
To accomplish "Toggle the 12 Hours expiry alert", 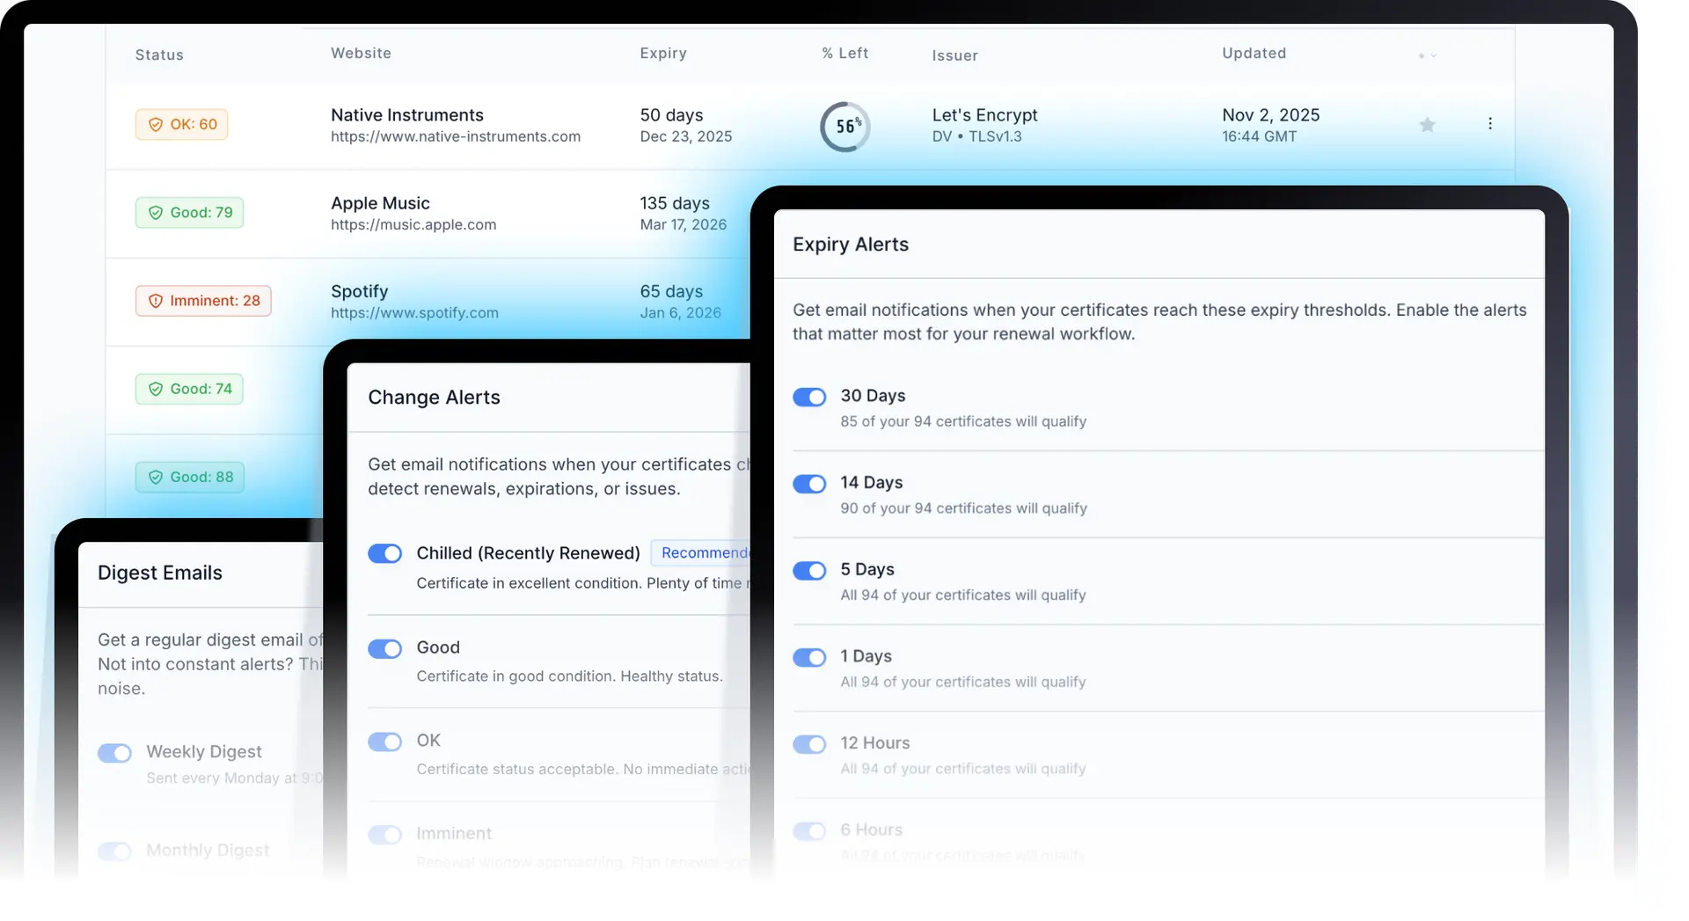I will pyautogui.click(x=809, y=745).
